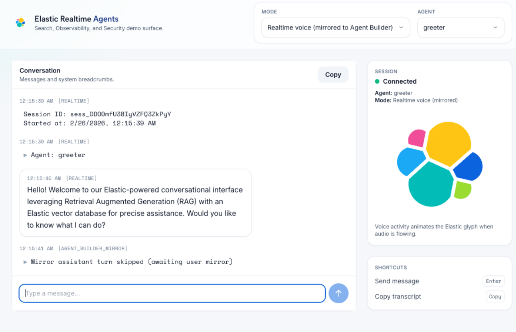The height and width of the screenshot is (332, 516).
Task: Click the green Connected status dot
Action: coord(378,81)
